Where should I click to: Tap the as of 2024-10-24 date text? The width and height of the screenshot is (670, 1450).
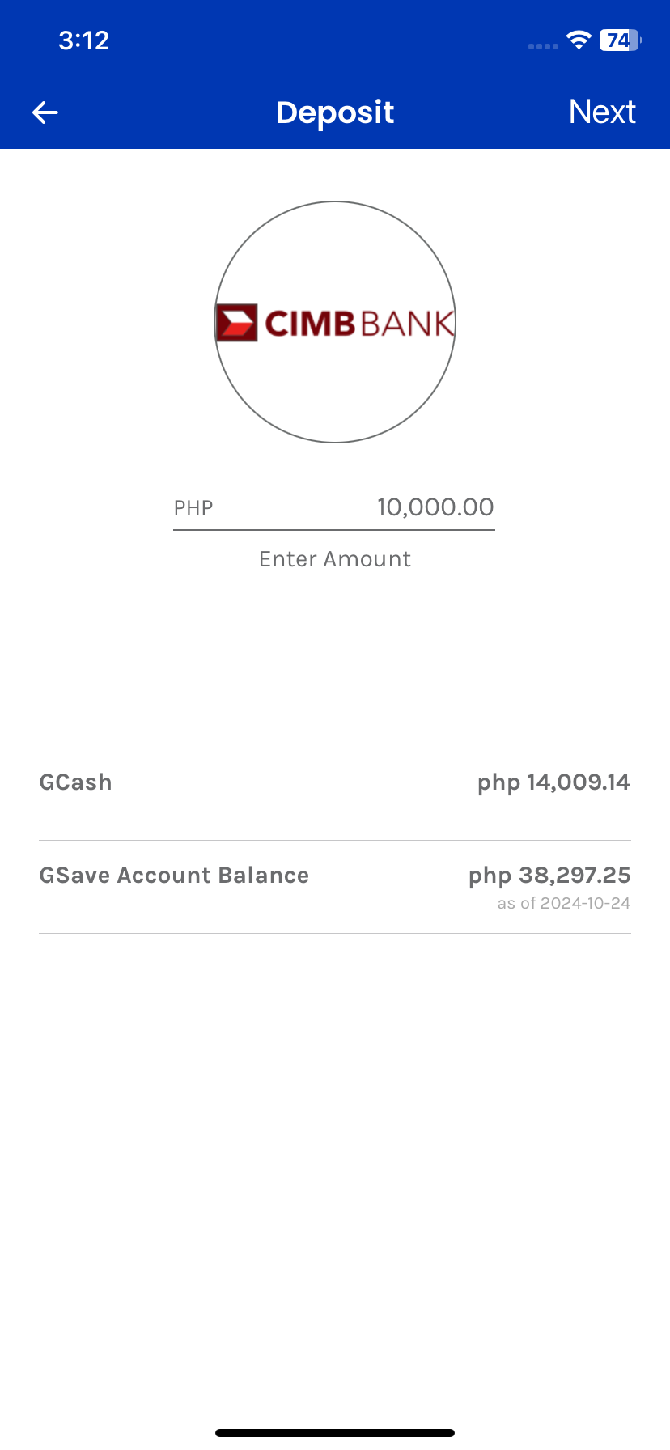563,903
